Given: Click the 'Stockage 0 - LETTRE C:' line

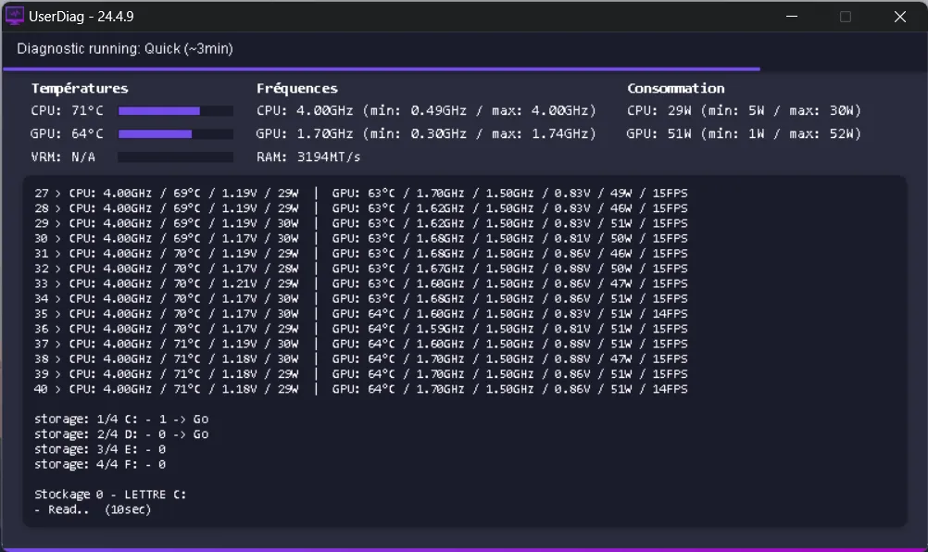Looking at the screenshot, I should 110,495.
